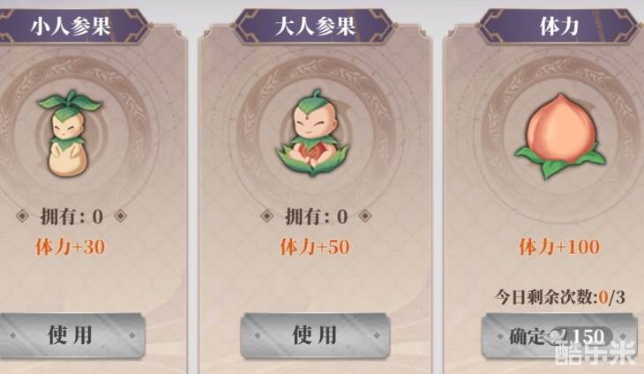644x374 pixels.
Task: Click diamond ornament right of 小人参果 owned count
Action: pyautogui.click(x=120, y=215)
